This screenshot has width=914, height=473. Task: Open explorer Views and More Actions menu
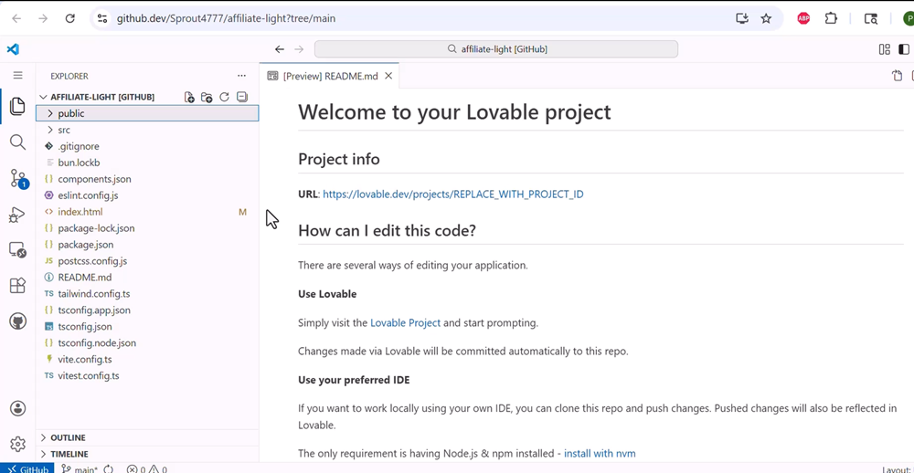tap(241, 76)
